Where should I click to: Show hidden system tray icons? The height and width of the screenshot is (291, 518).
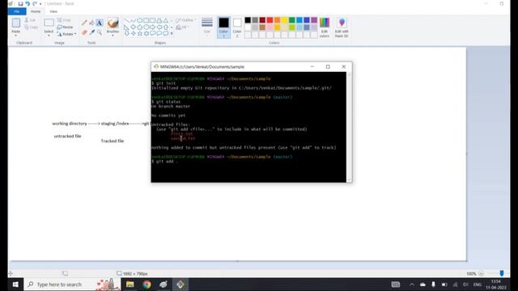(x=412, y=285)
